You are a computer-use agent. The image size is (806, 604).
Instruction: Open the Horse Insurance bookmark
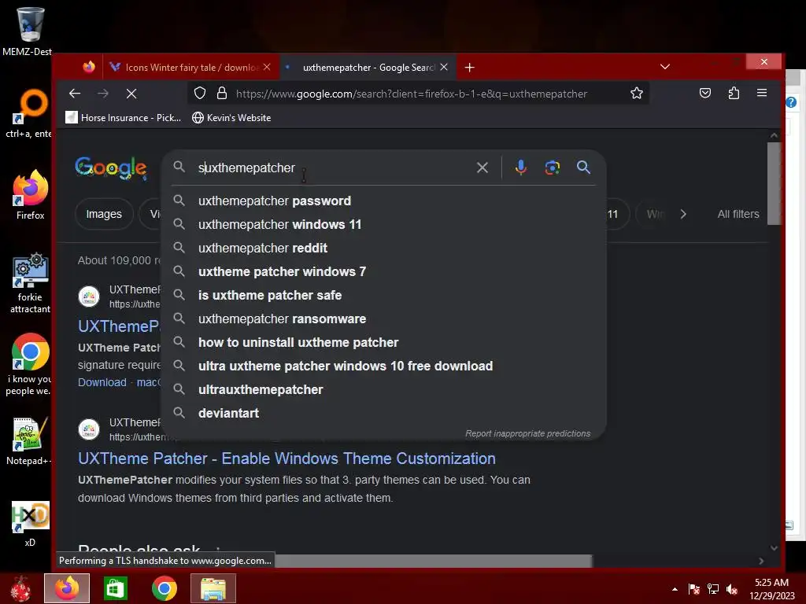[x=124, y=118]
